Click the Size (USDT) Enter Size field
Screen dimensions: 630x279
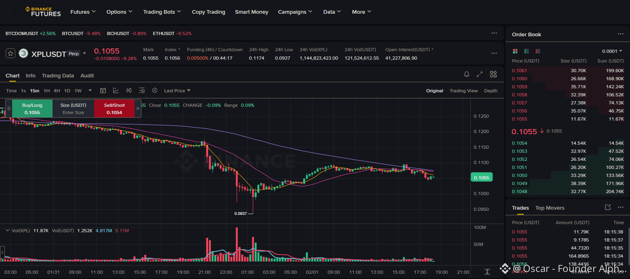click(x=73, y=108)
